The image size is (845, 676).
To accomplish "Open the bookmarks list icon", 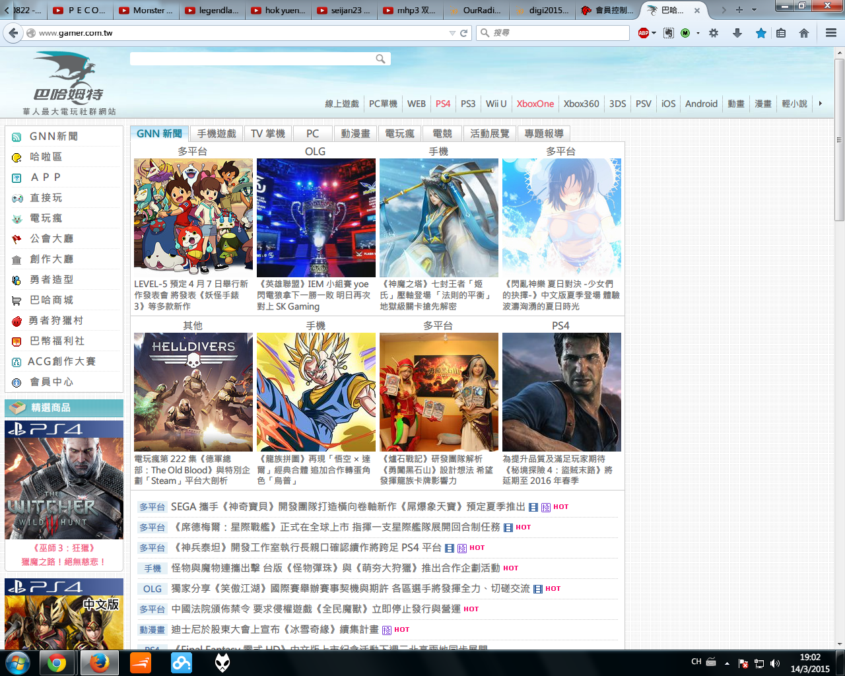I will point(781,33).
